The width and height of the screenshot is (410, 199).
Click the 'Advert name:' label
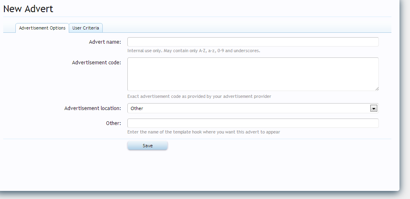pos(105,42)
